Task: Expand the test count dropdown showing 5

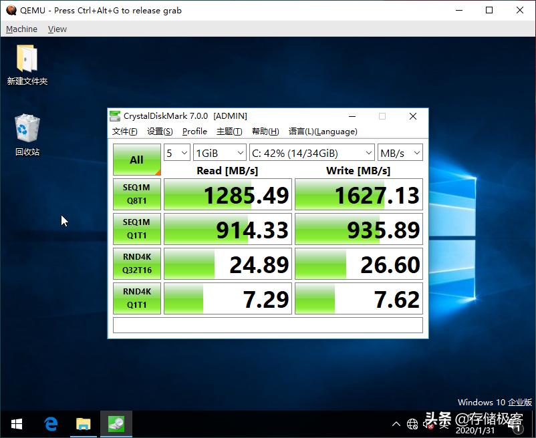Action: tap(177, 153)
